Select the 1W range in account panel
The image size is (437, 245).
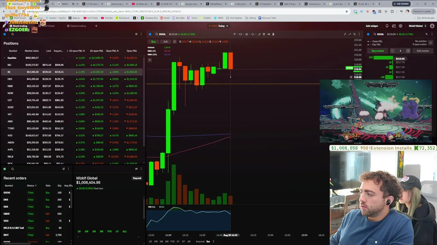pos(86,231)
